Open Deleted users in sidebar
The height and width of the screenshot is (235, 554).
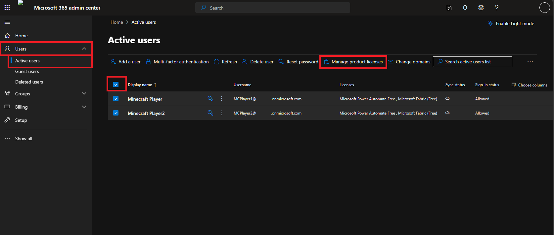[x=29, y=82]
